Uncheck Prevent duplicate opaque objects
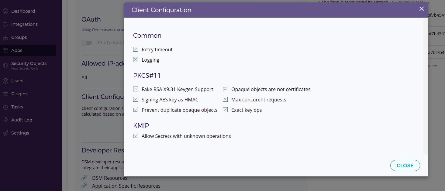445x191 pixels. point(136,110)
